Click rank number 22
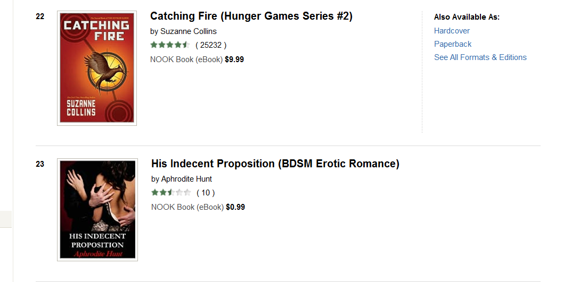 point(40,16)
